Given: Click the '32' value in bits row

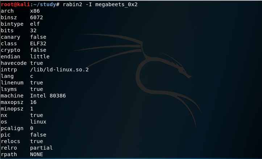Looking at the screenshot, I should click(x=33, y=30).
